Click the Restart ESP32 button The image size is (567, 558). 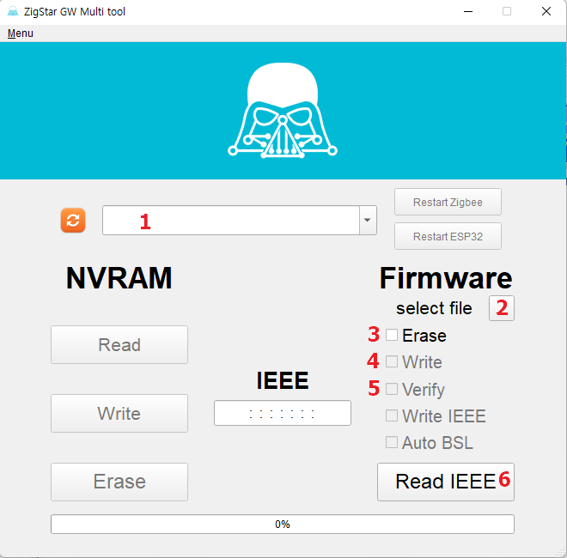(x=448, y=236)
